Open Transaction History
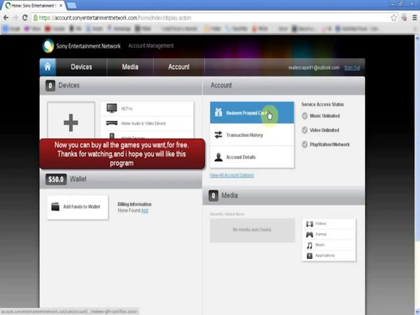The image size is (420, 315). (x=252, y=135)
